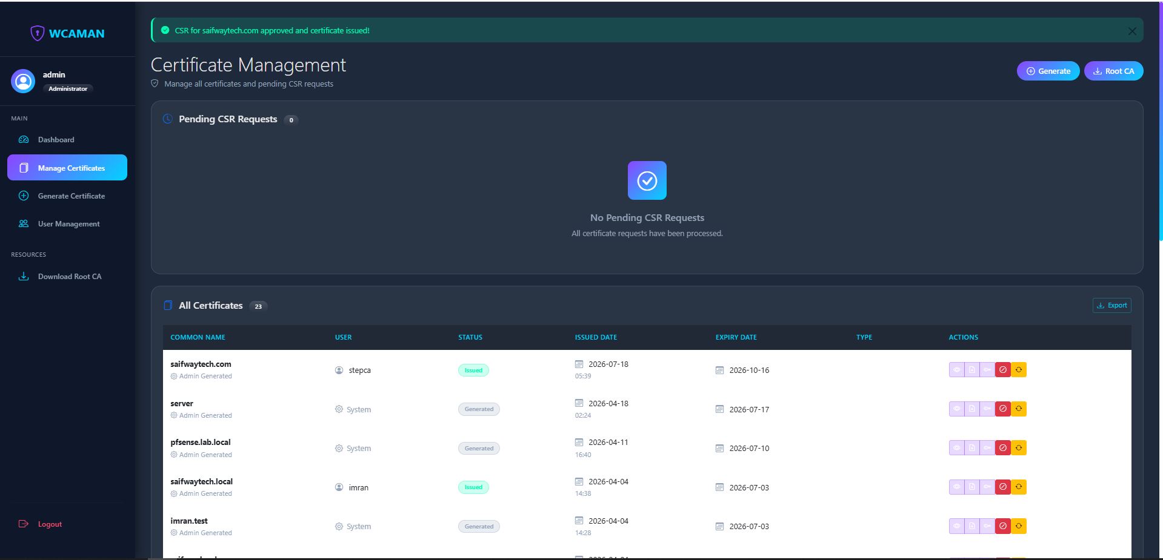Click the Expiry Date column header

(736, 337)
